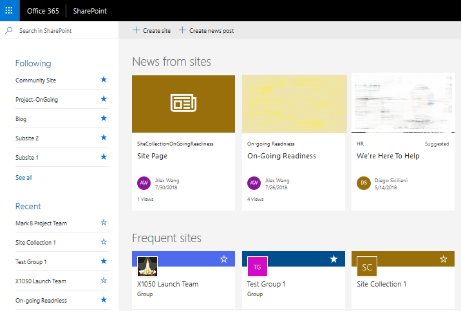
Task: Unfollow Community Site using its star
Action: point(104,80)
